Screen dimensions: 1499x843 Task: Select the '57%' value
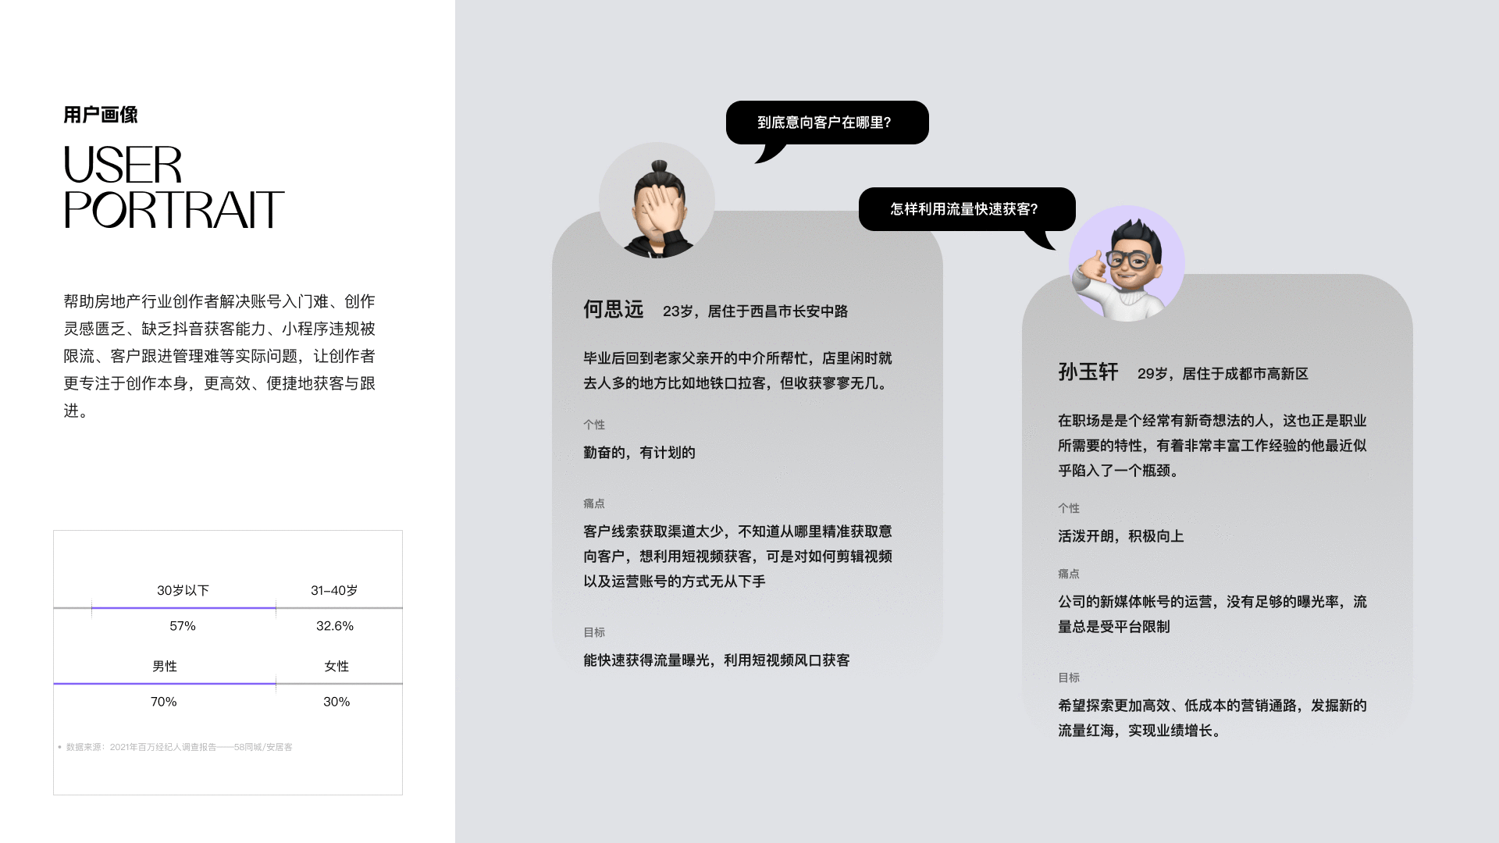183,626
